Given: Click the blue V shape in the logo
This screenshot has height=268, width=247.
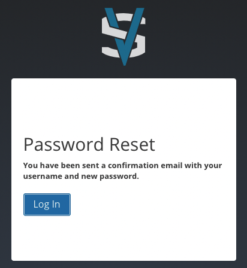Looking at the screenshot, I should (x=124, y=36).
